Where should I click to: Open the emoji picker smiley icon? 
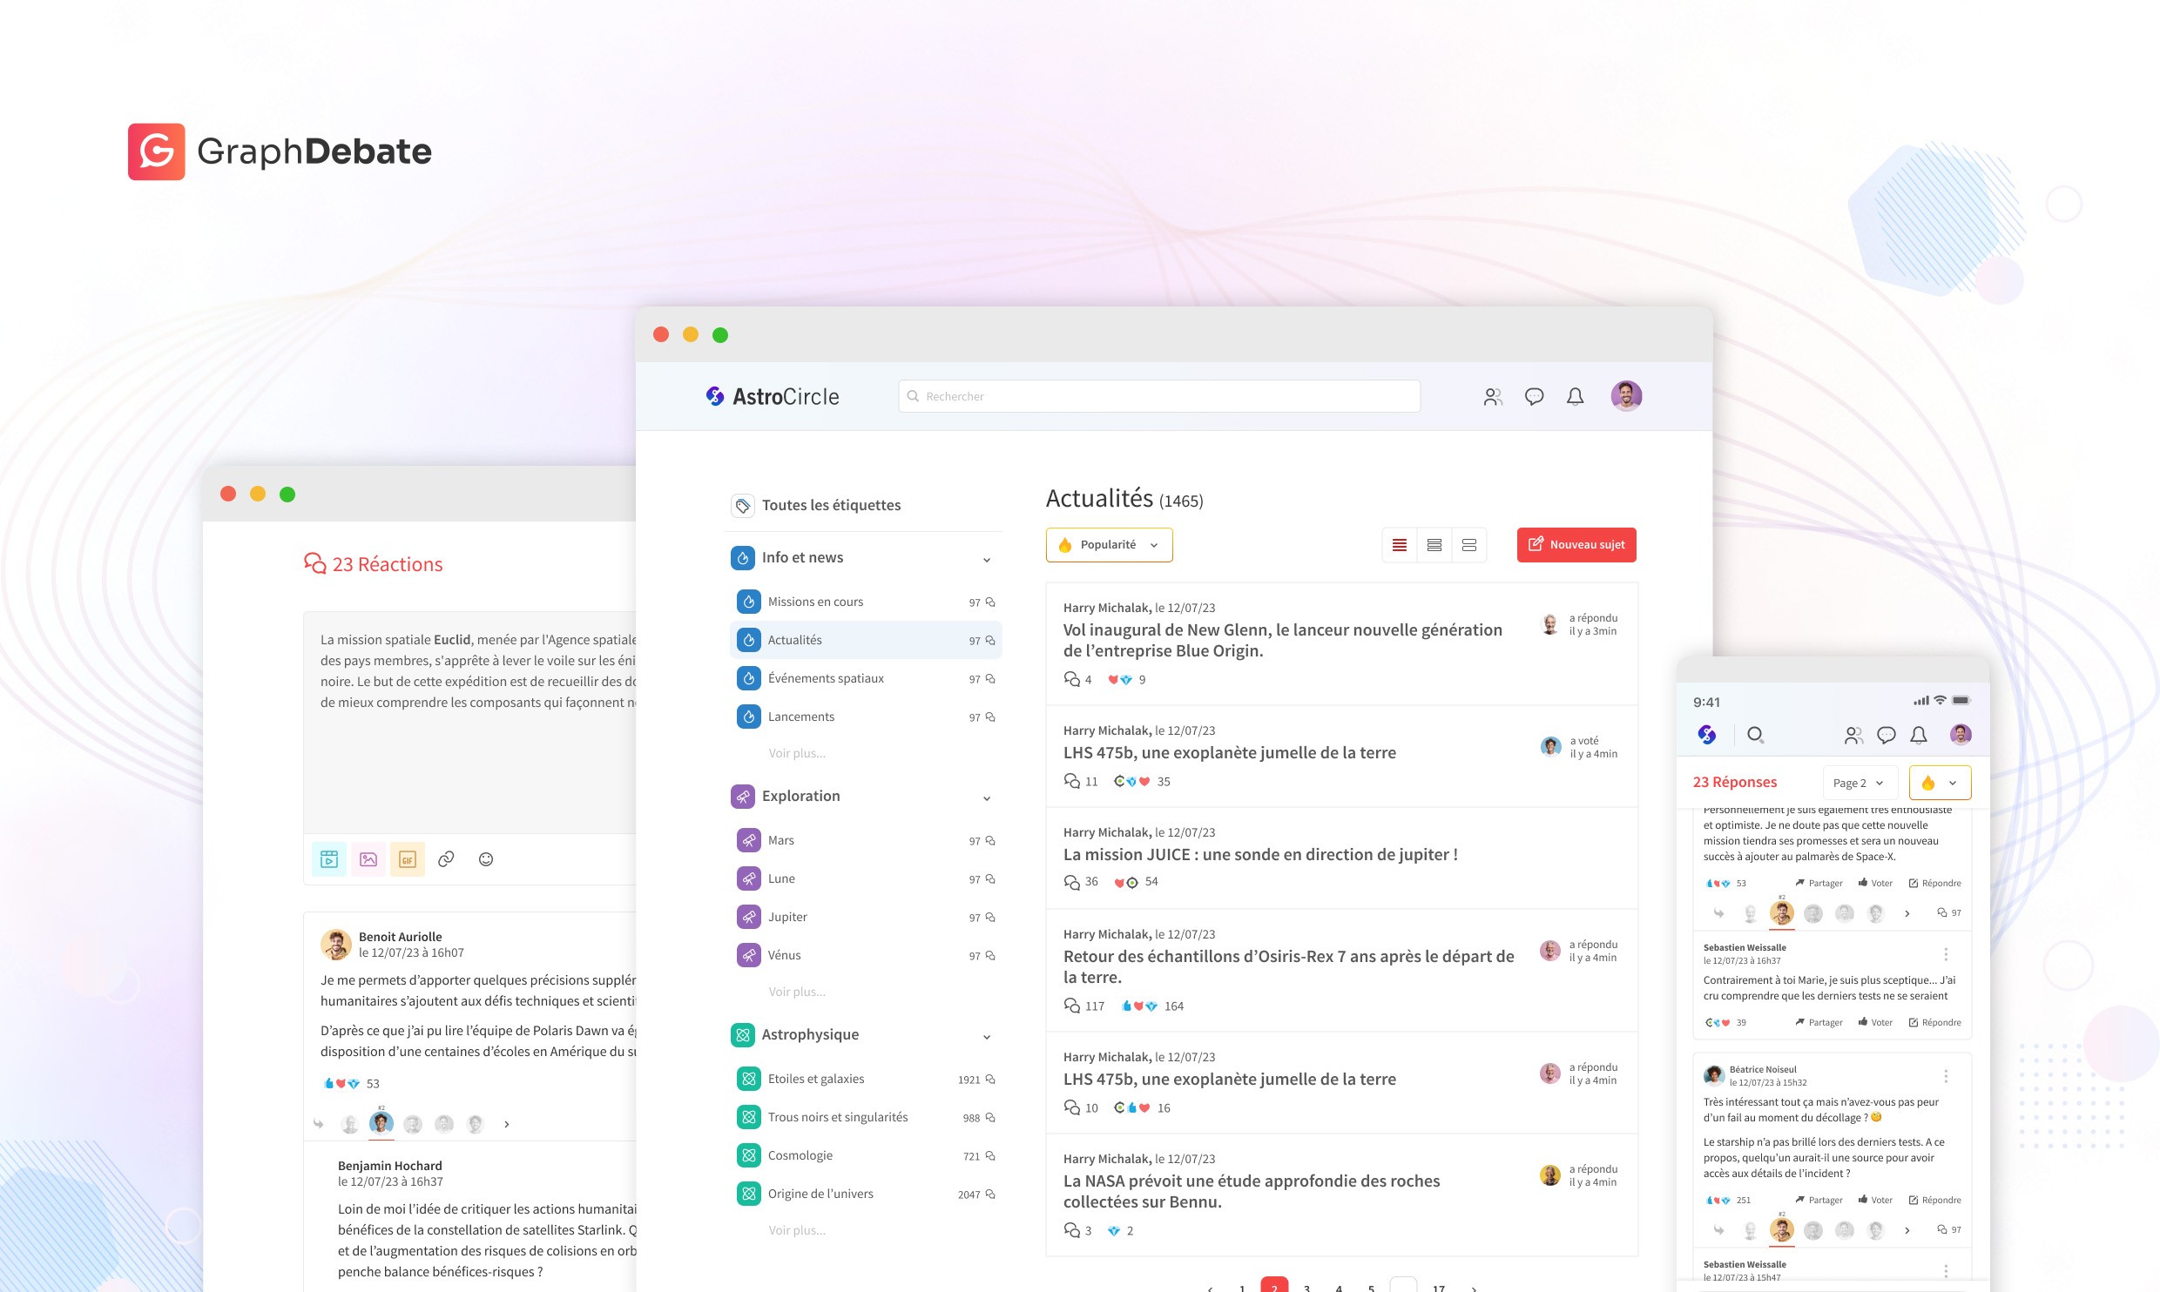[x=486, y=859]
